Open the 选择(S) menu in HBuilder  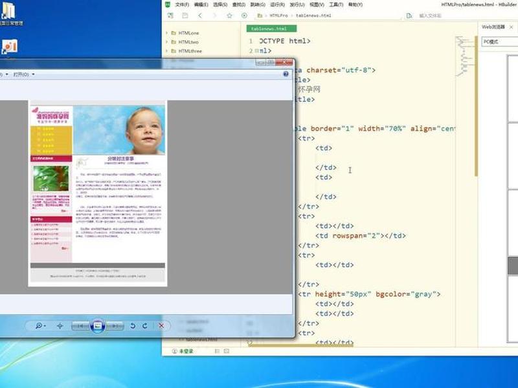220,5
